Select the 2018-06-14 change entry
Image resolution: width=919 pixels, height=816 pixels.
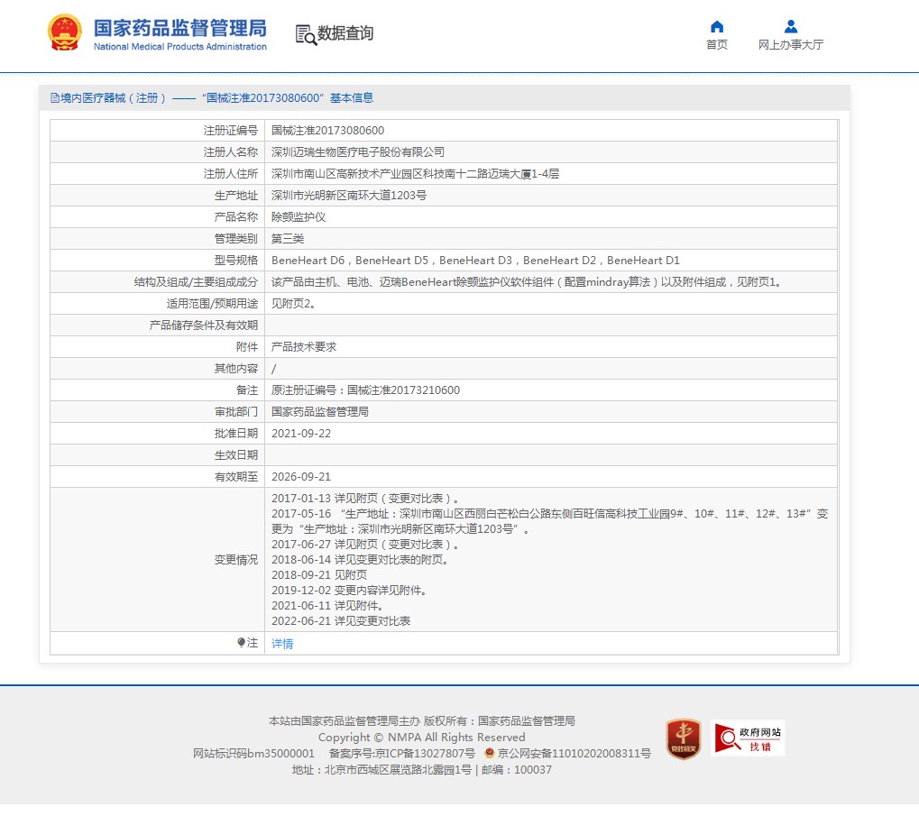(x=360, y=559)
